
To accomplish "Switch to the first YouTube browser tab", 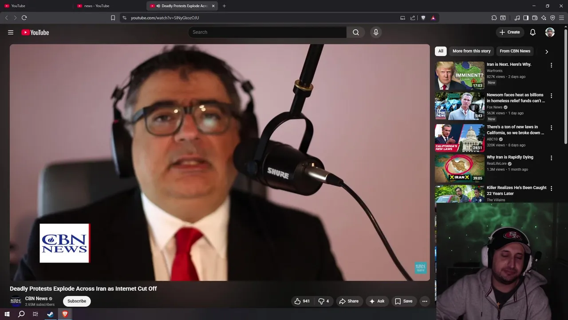I will point(35,6).
